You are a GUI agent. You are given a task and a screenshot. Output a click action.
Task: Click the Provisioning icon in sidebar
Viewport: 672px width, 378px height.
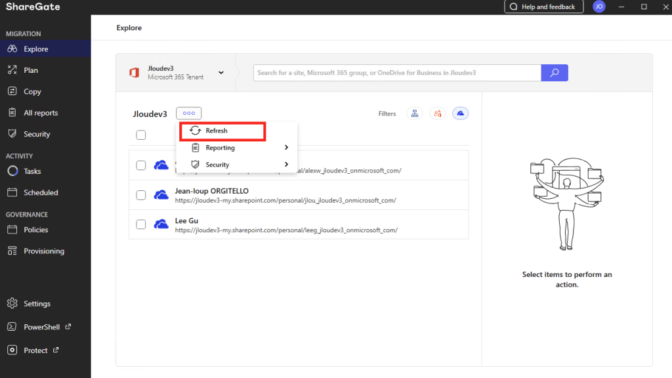[x=12, y=251]
